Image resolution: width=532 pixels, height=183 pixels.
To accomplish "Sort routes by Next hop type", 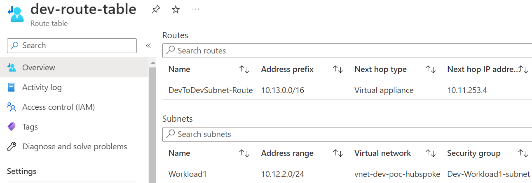I will [431, 70].
